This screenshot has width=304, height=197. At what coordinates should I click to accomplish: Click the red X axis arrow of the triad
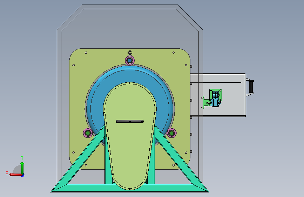(15, 175)
